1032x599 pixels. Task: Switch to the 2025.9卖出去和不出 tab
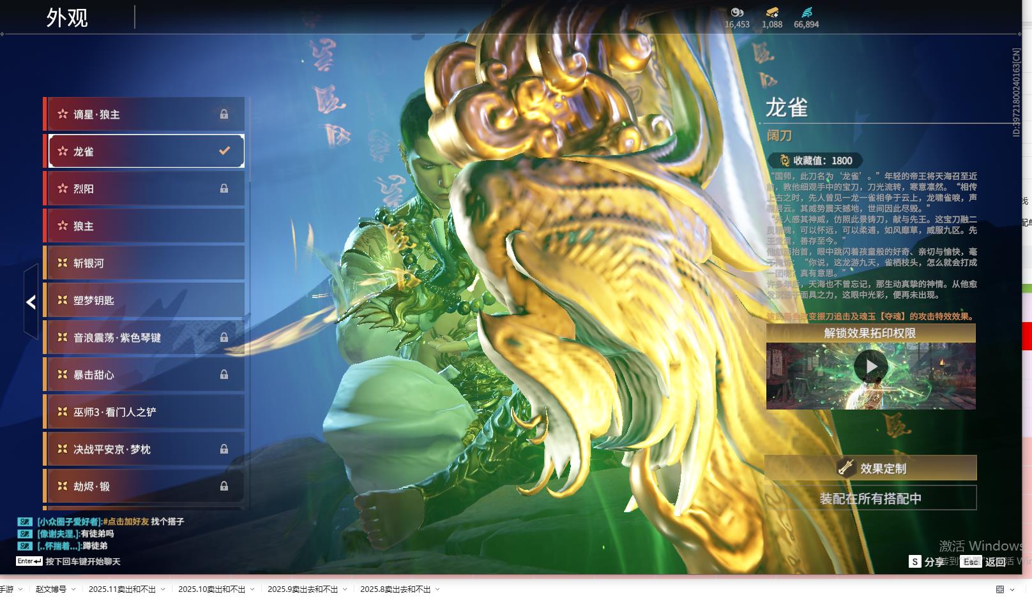pyautogui.click(x=302, y=589)
